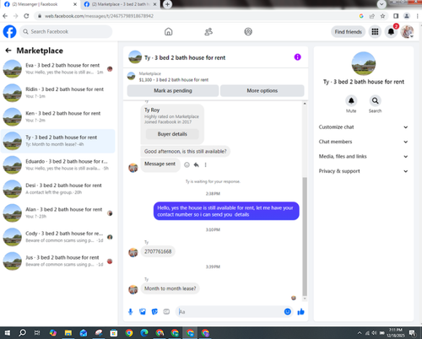This screenshot has height=339, width=422.
Task: Open the Groups icon in top navigation
Action: [248, 31]
